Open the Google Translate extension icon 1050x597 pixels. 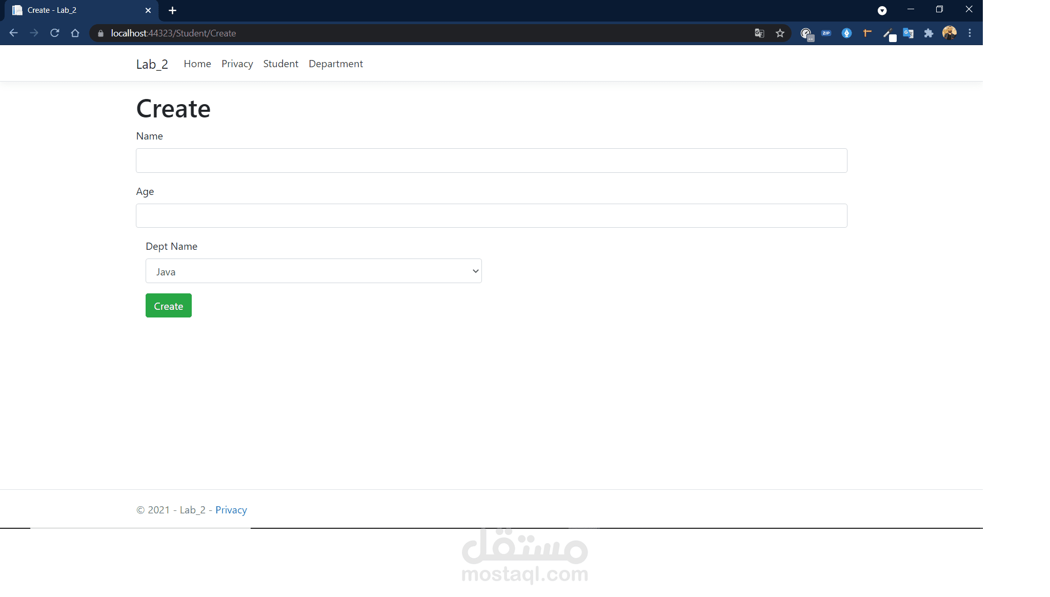[x=908, y=33]
